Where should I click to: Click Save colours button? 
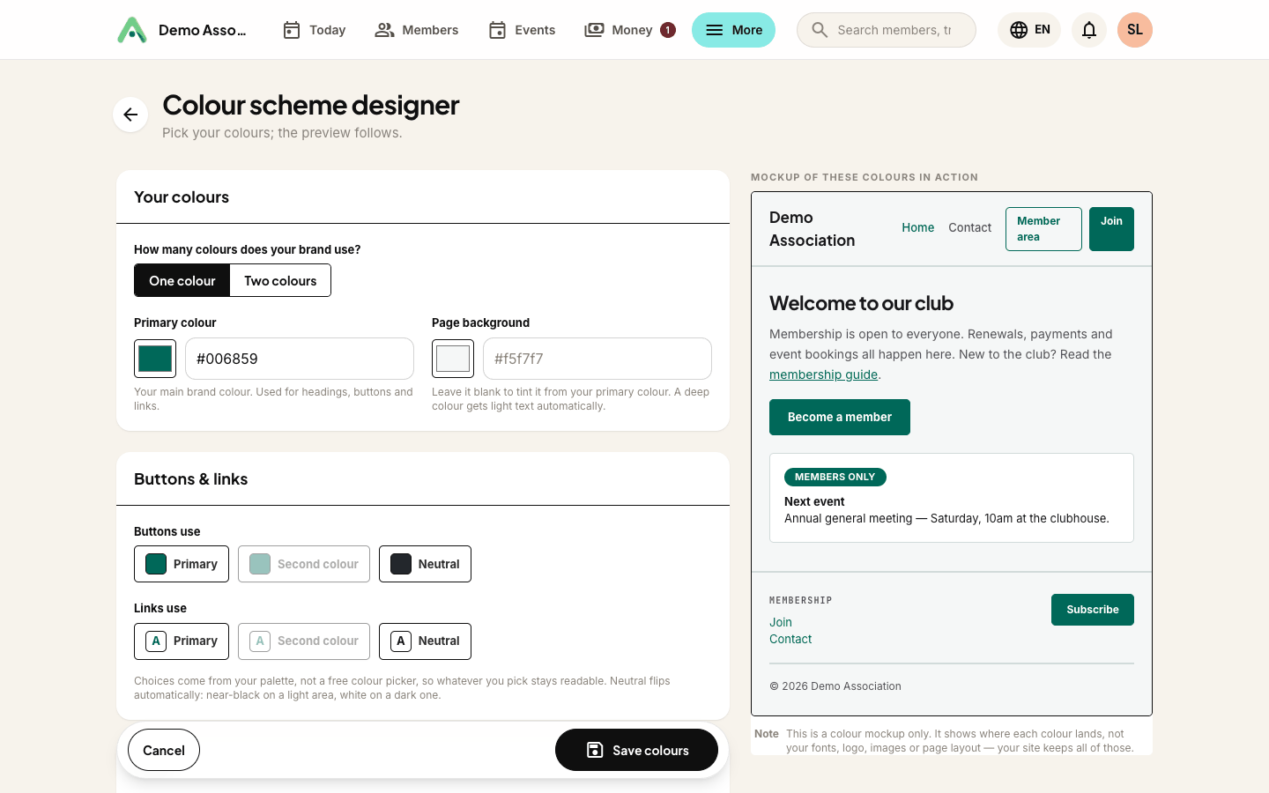click(x=636, y=750)
